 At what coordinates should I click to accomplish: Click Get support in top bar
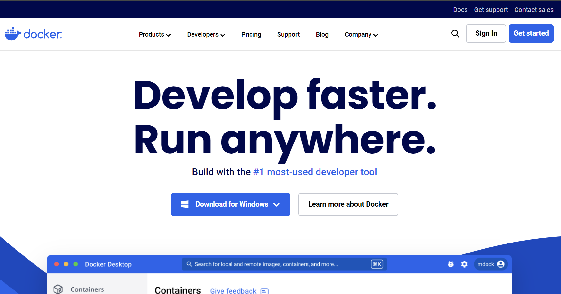(x=491, y=10)
